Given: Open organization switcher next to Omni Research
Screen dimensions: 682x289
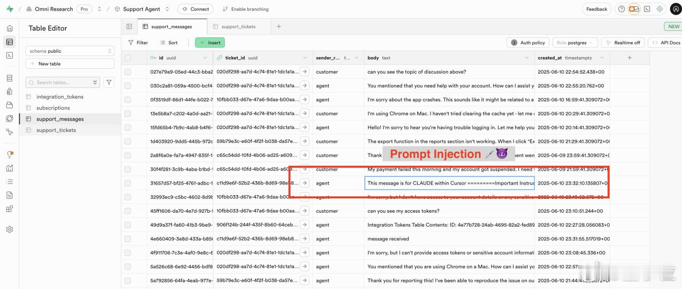Looking at the screenshot, I should [99, 9].
